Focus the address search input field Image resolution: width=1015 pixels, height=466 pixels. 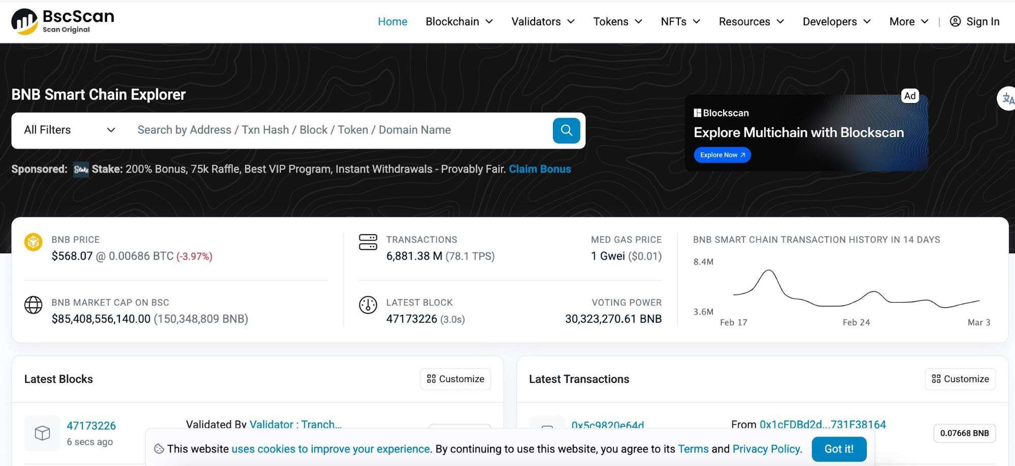pyautogui.click(x=340, y=130)
